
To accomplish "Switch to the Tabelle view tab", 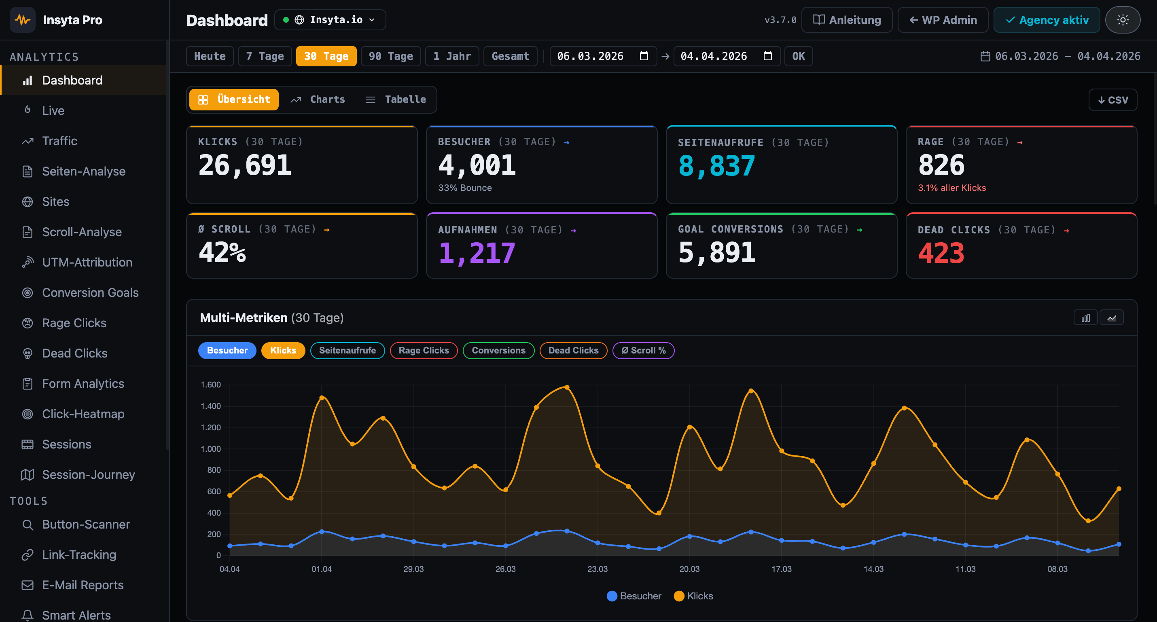I will [396, 99].
